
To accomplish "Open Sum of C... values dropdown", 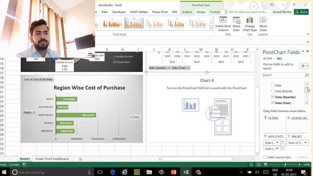I will pyautogui.click(x=305, y=143).
